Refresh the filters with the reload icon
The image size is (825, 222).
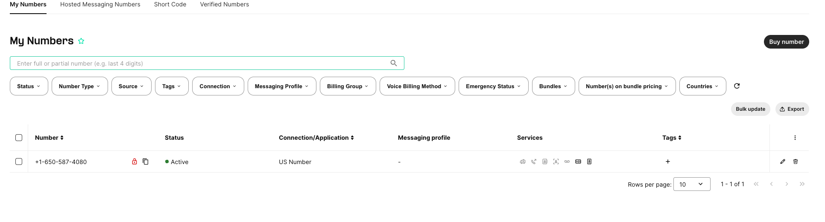pos(737,86)
